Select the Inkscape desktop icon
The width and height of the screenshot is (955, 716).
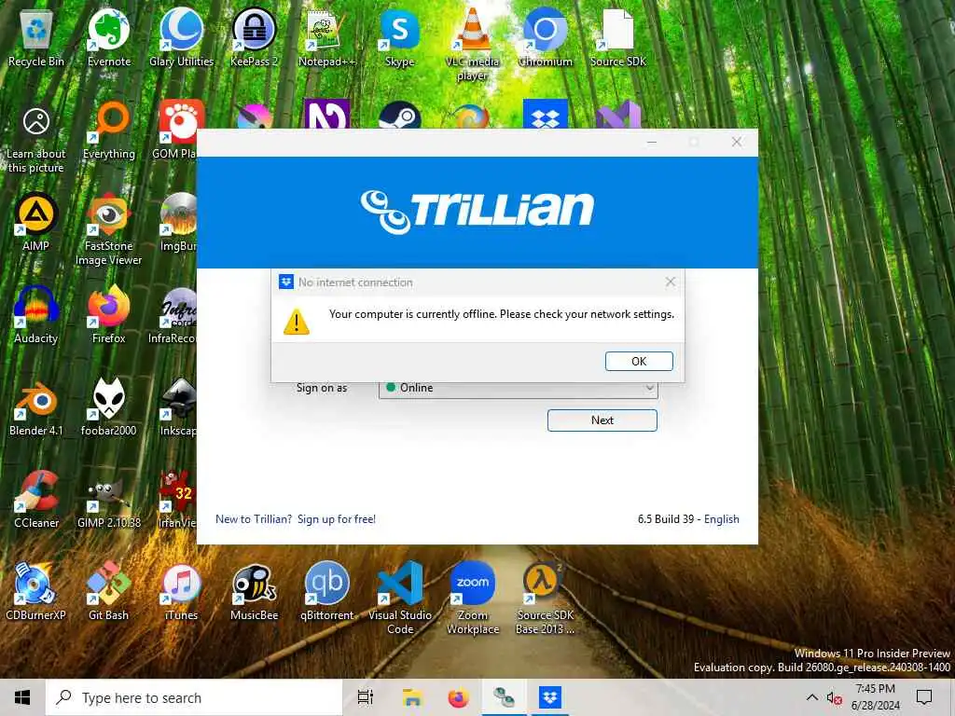pos(178,407)
